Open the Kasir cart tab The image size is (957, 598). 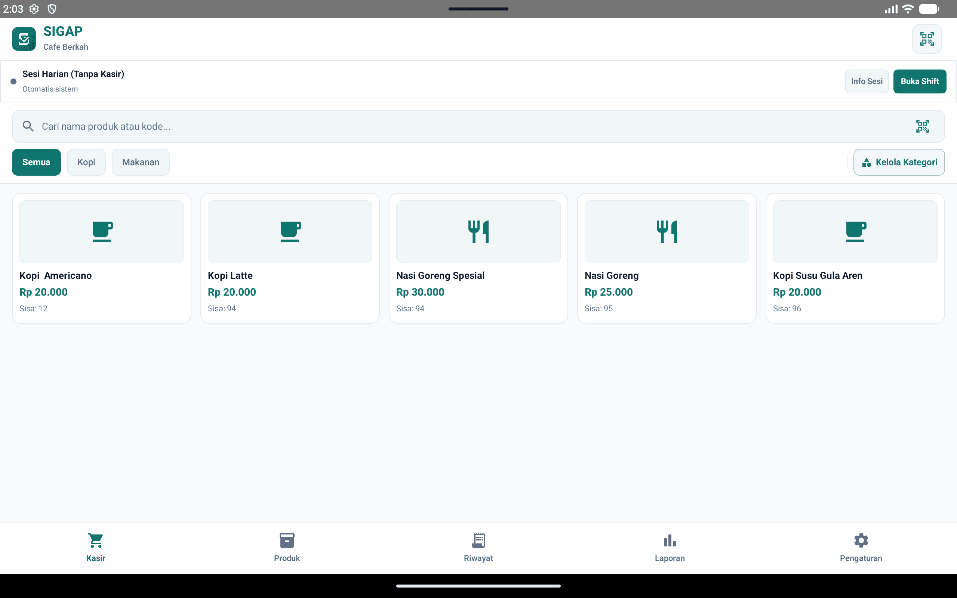(x=96, y=548)
